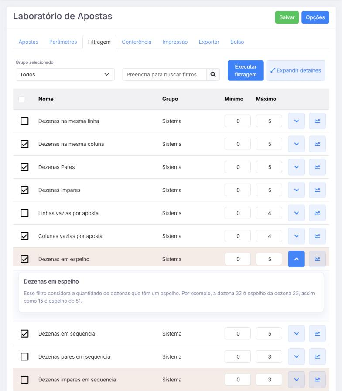
Task: Uncheck the Dezenas Pares filter
Action: [24, 167]
